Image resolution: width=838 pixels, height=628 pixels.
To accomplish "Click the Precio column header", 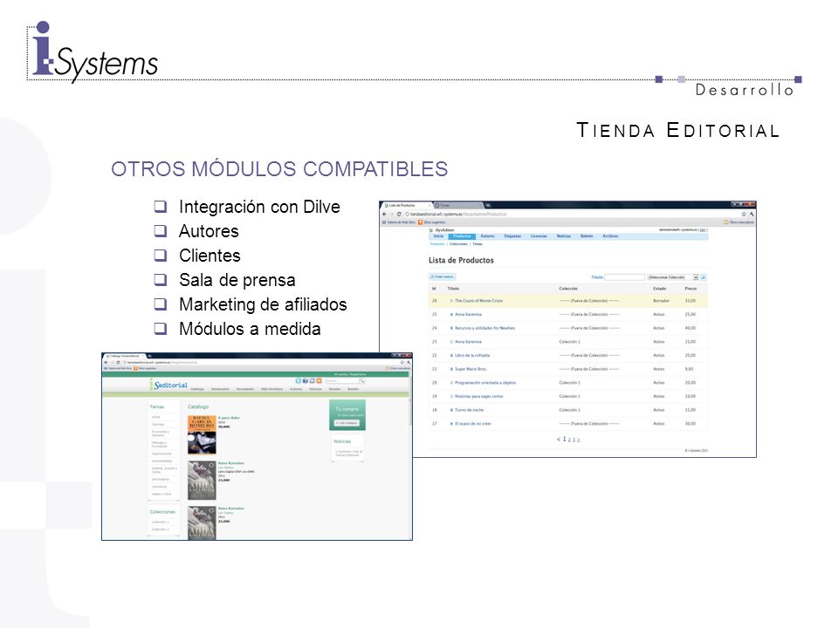I will [x=690, y=289].
